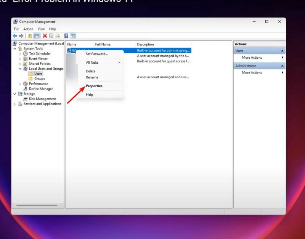Screen dimensions: 305x239
Task: Expand the Event Viewer node
Action: (x=20, y=59)
